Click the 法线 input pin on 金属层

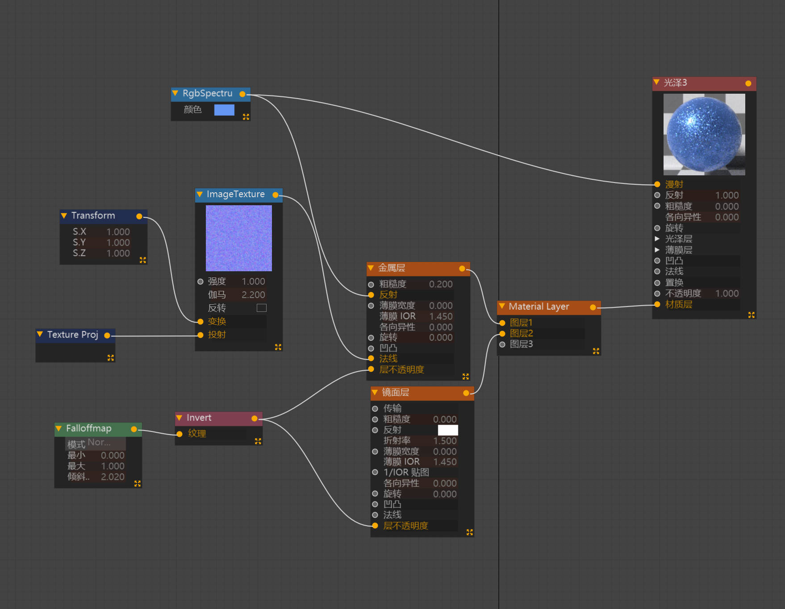[x=371, y=358]
